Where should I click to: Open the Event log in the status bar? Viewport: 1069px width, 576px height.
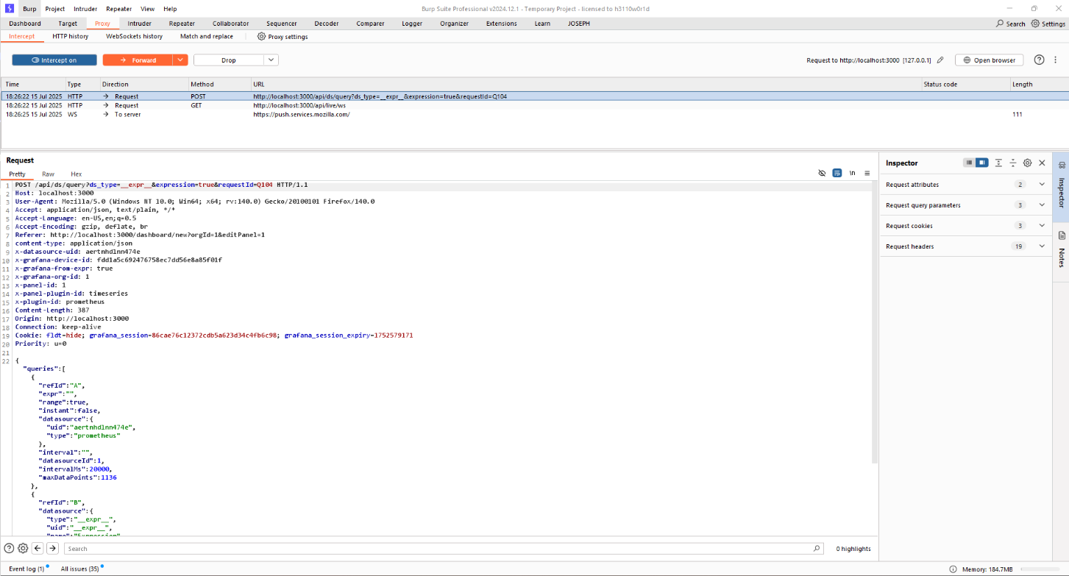pos(26,569)
